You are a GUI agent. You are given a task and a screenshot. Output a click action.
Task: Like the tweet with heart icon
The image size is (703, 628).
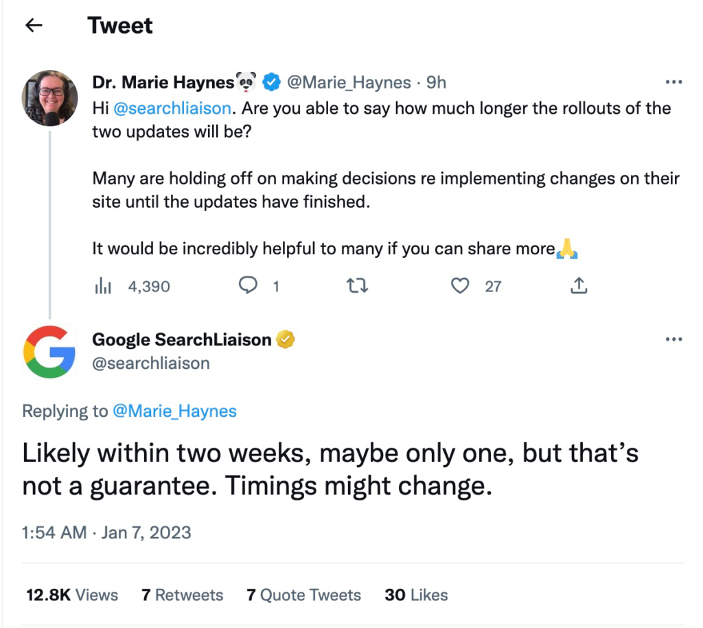point(460,286)
